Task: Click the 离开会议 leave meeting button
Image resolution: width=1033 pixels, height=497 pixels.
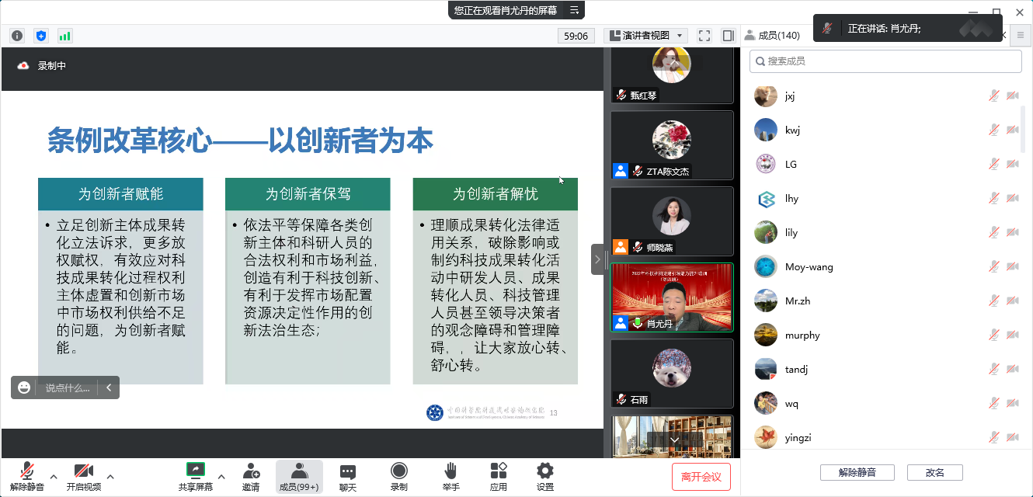Action: click(701, 477)
